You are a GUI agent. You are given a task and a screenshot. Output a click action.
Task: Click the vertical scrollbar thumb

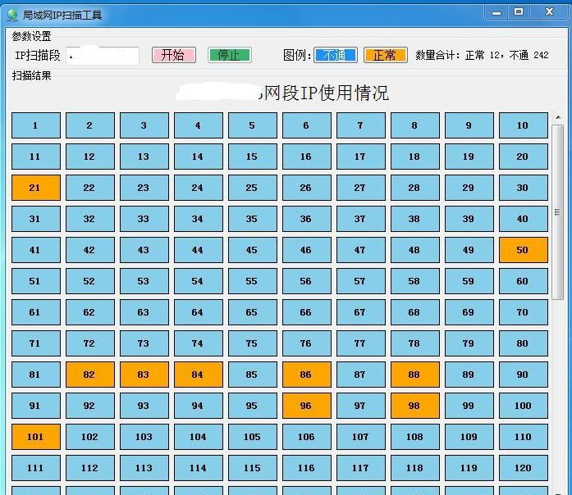click(558, 211)
